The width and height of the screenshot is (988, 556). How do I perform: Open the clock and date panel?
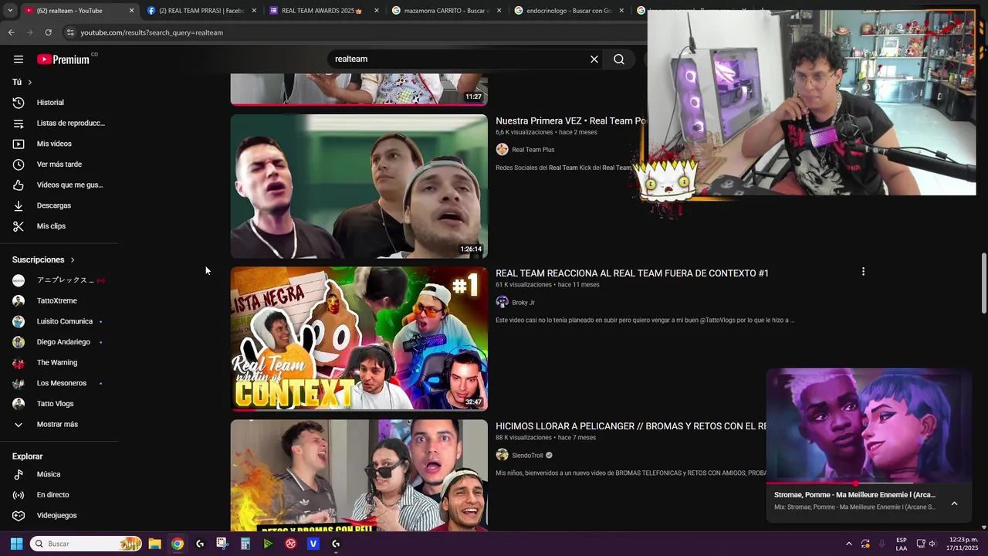962,544
